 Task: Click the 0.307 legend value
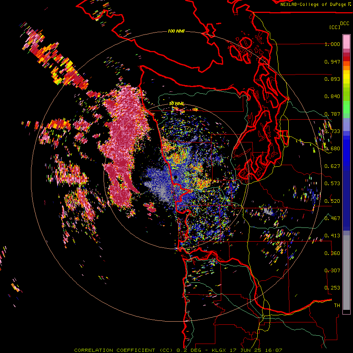click(x=332, y=270)
